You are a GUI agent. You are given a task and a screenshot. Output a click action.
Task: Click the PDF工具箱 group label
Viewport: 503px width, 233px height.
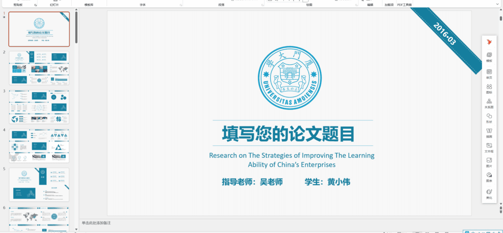coord(404,5)
